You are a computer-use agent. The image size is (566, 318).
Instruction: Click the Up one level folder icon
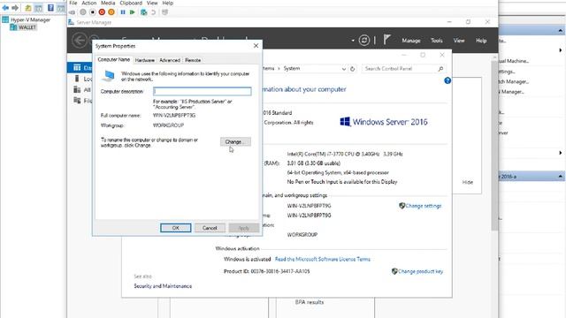27,8
